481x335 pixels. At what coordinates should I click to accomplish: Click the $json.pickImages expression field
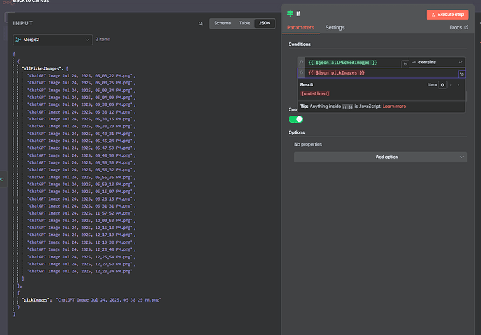(x=381, y=73)
